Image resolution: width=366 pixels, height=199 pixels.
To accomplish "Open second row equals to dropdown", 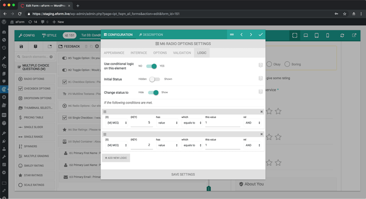I will [192, 145].
